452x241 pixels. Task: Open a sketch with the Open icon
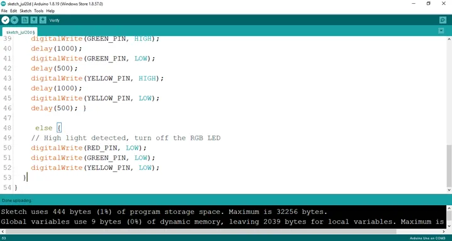(x=34, y=20)
